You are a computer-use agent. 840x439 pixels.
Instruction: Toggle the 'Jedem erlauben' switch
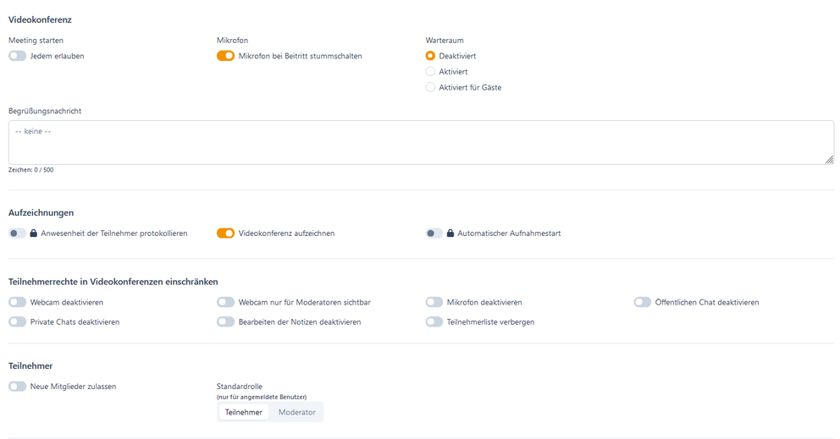pos(17,56)
